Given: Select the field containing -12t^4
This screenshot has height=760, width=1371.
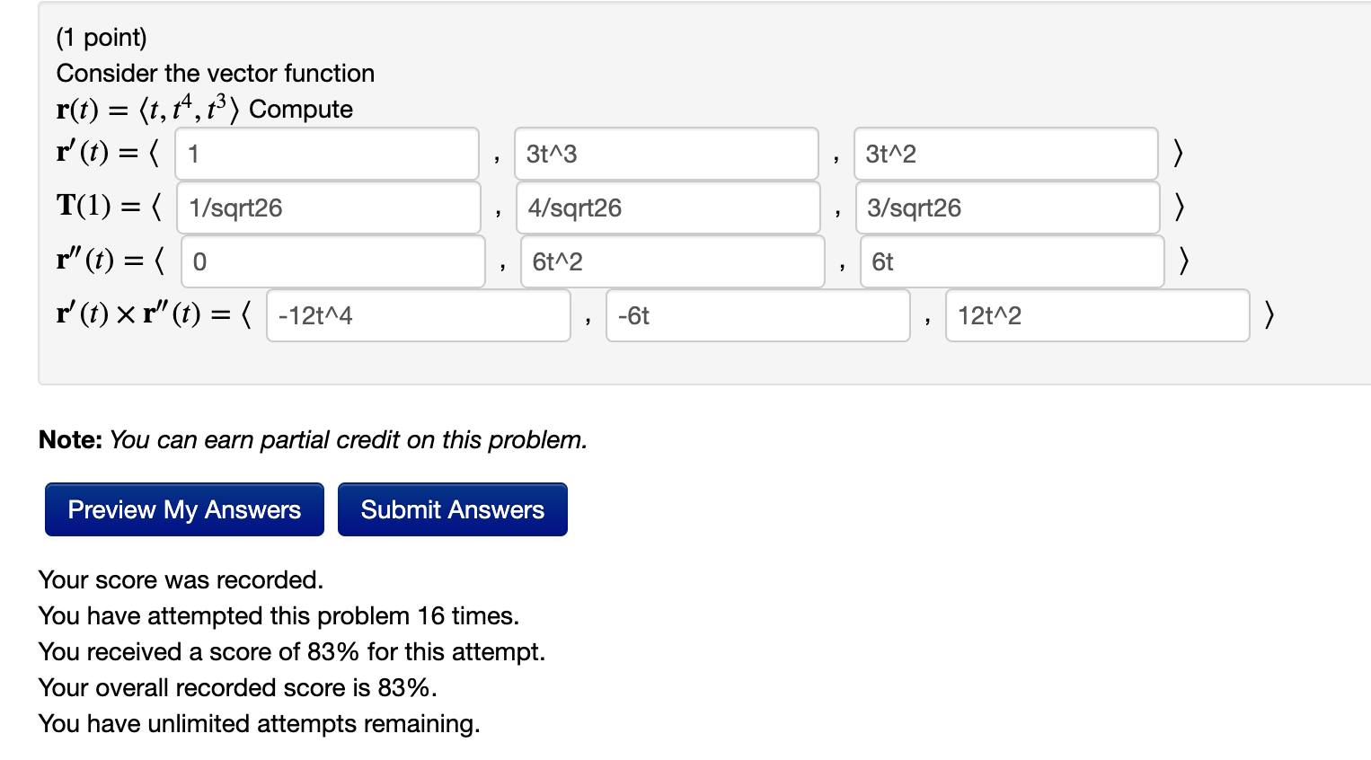Looking at the screenshot, I should click(x=418, y=315).
